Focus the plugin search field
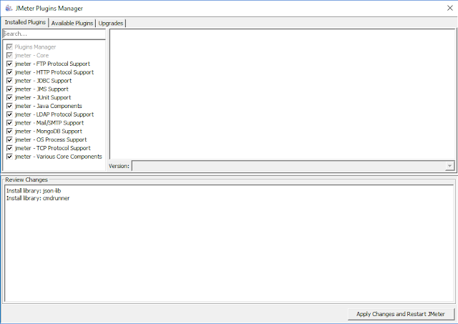The height and width of the screenshot is (324, 458). (54, 34)
